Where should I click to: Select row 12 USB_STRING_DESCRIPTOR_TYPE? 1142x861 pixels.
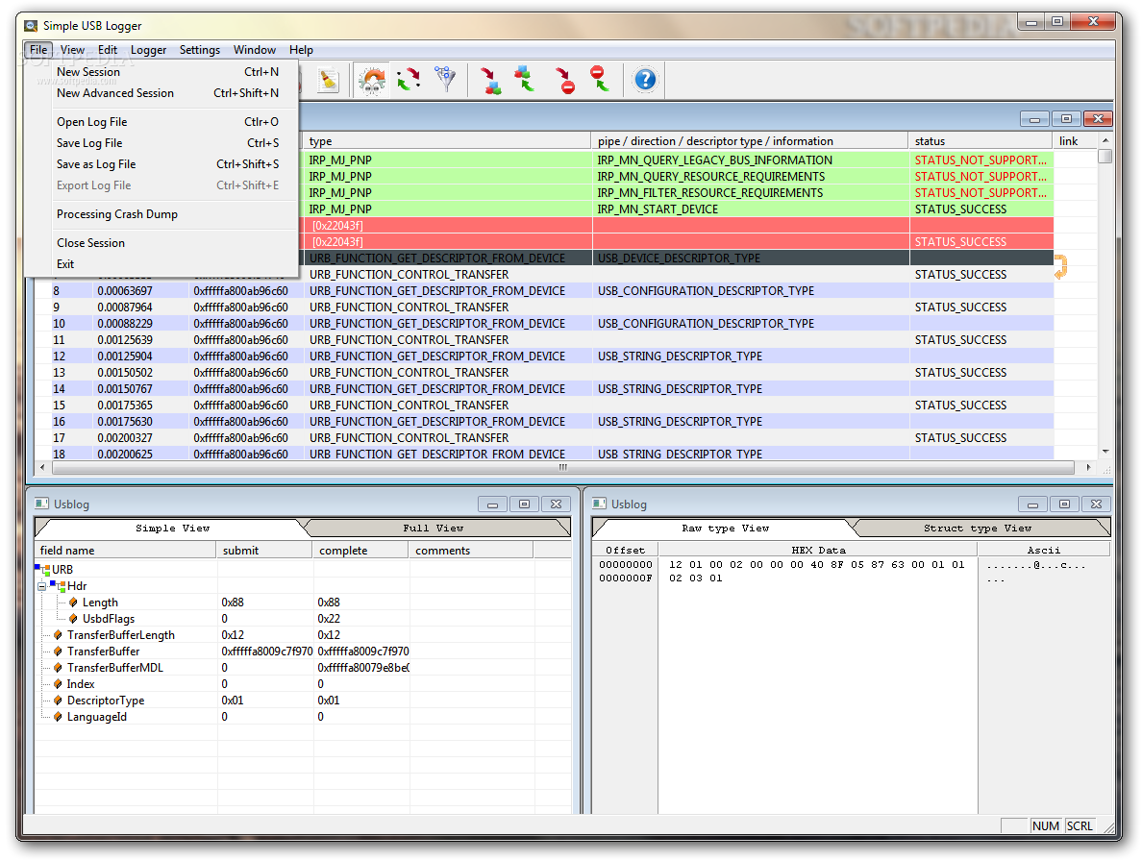[x=544, y=356]
